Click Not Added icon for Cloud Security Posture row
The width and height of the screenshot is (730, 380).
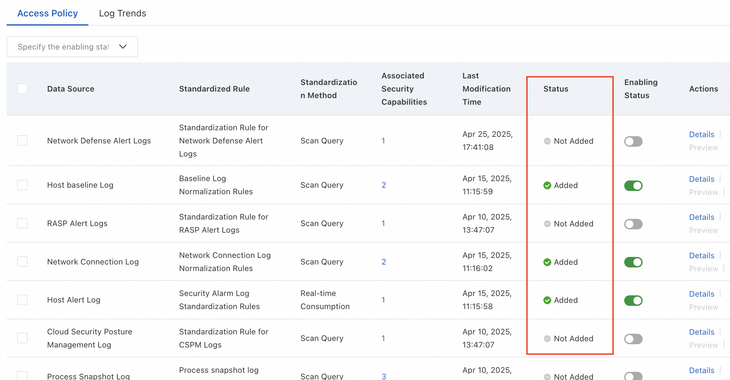(547, 339)
